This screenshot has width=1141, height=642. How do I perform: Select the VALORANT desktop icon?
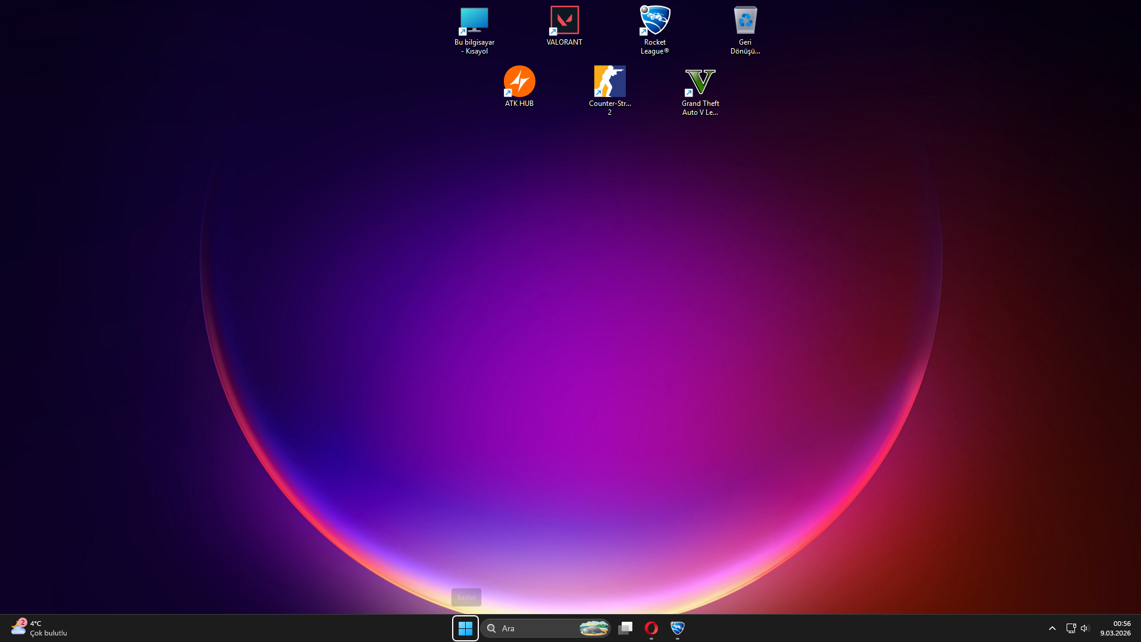pyautogui.click(x=565, y=26)
